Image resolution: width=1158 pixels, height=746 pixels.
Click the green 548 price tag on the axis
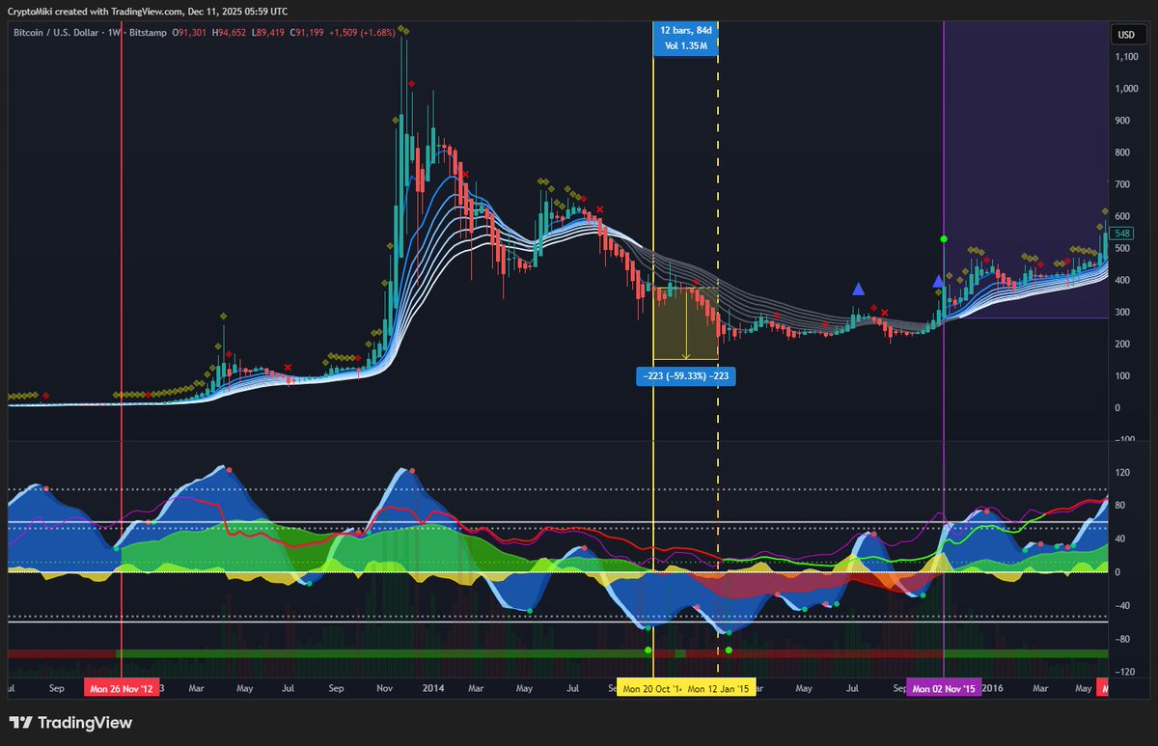coord(1121,235)
